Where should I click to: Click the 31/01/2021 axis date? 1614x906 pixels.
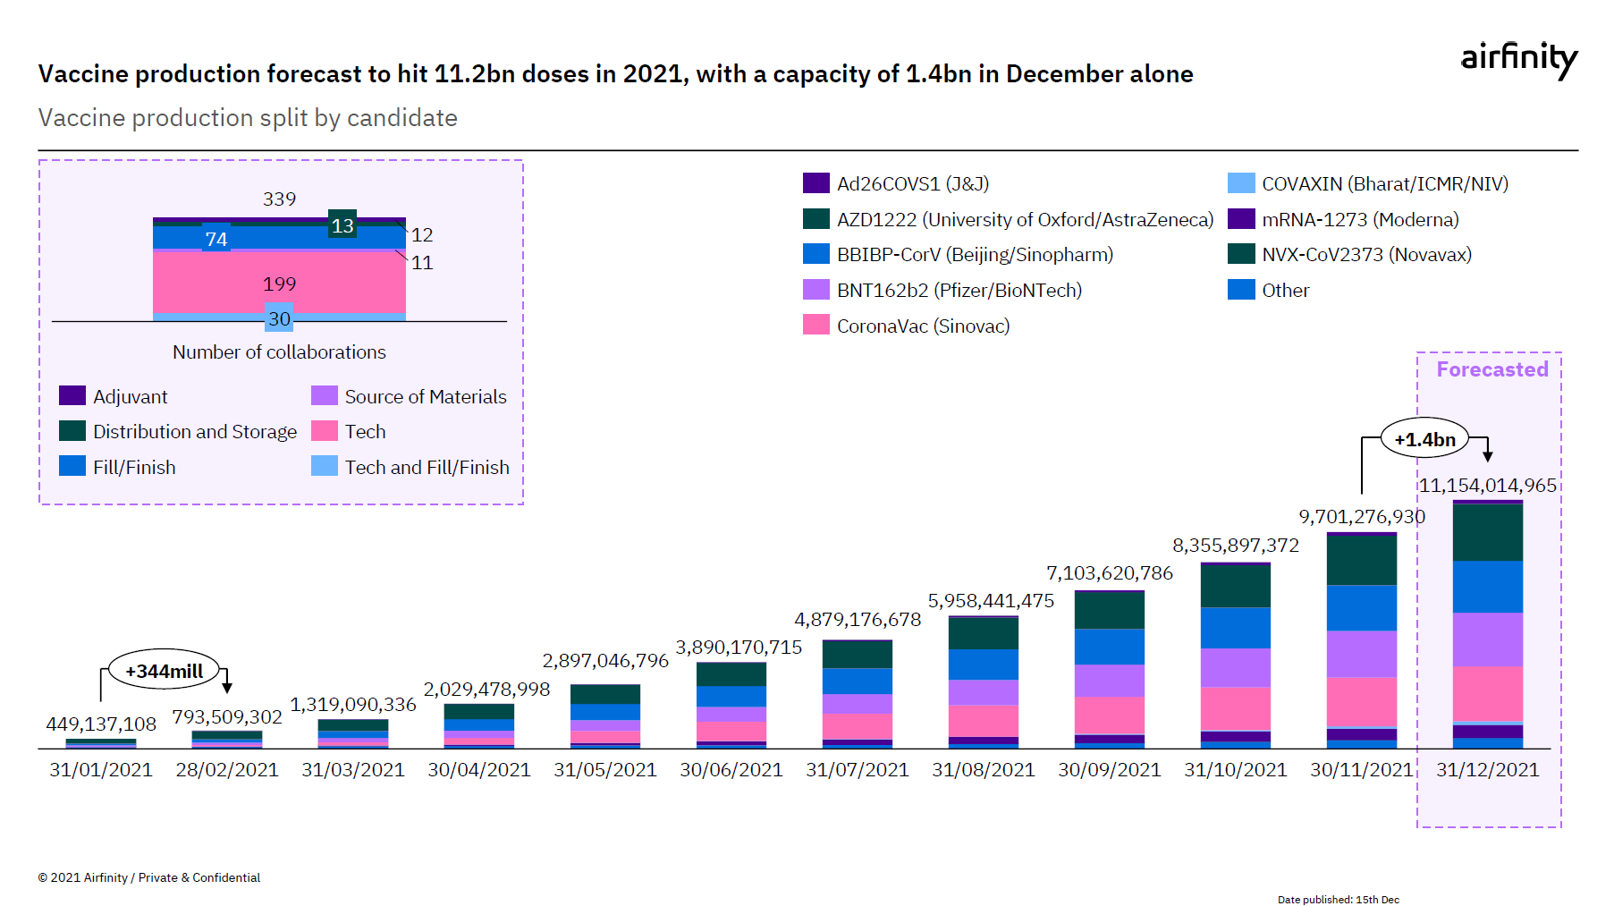click(x=101, y=769)
